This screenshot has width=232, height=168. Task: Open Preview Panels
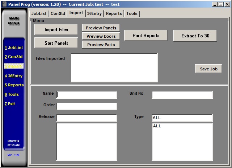click(101, 28)
